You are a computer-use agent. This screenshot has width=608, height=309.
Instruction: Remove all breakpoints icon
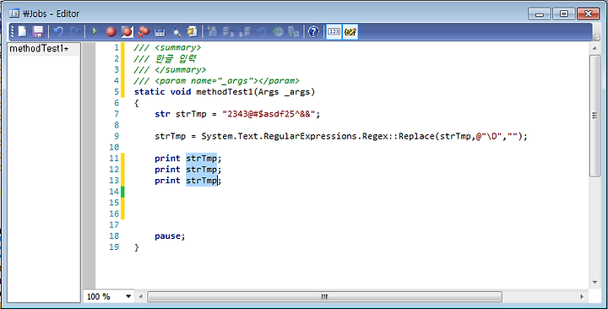point(144,31)
